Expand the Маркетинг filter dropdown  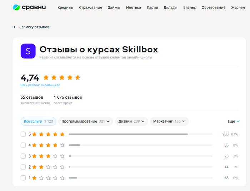(x=169, y=122)
